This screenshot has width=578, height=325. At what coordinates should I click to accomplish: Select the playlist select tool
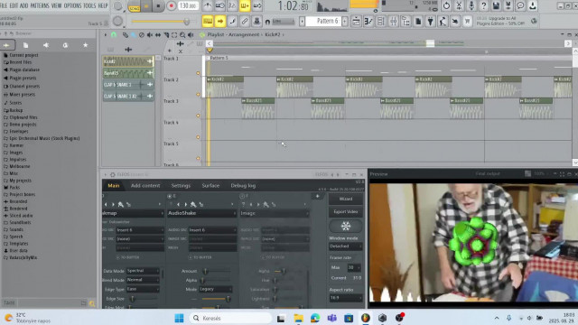(174, 35)
